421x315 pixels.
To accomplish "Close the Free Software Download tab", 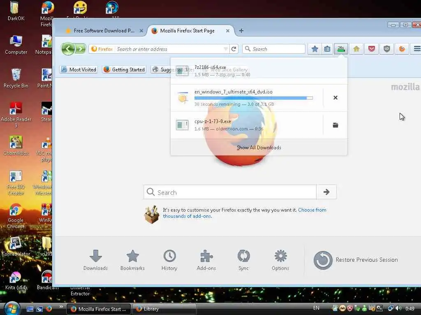I will (141, 31).
